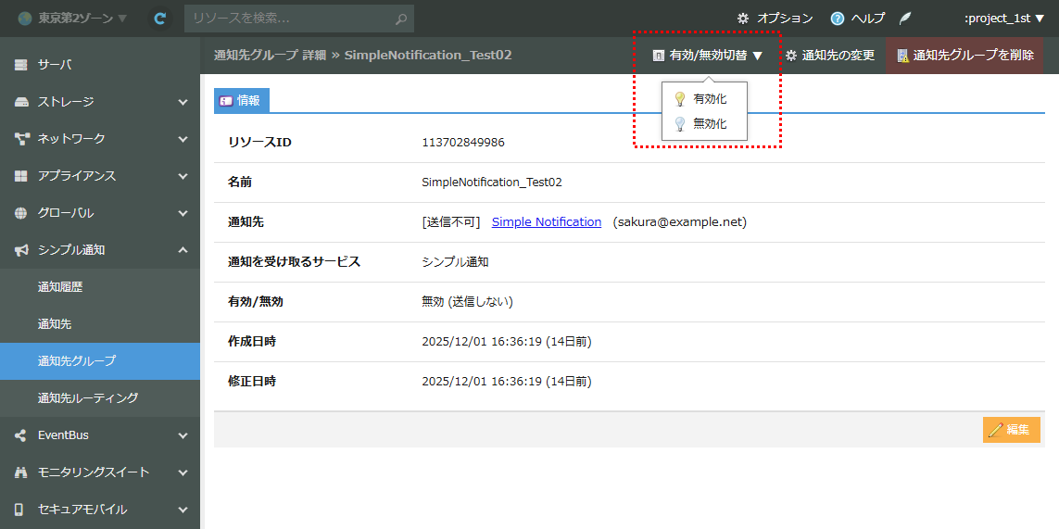Viewport: 1059px width, 529px height.
Task: Open the Simple Notification destination link
Action: [x=546, y=222]
